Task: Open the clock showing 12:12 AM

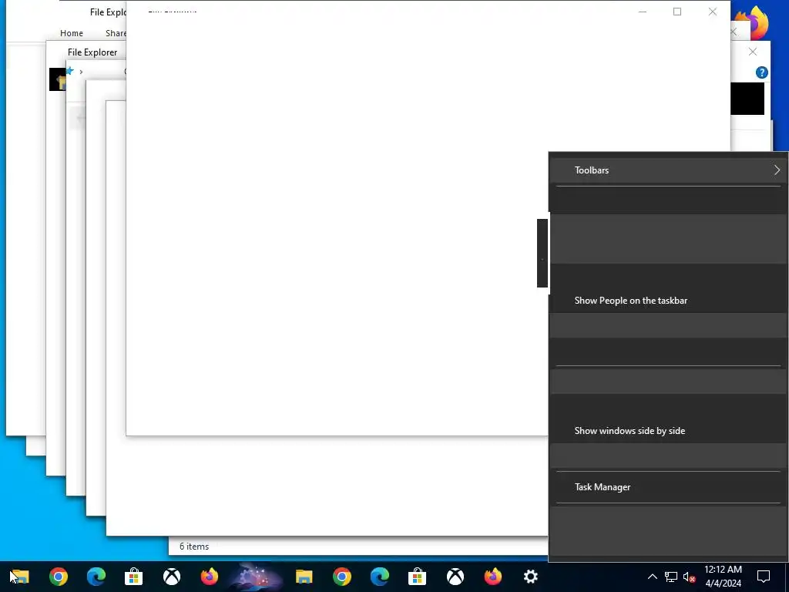Action: tap(723, 577)
